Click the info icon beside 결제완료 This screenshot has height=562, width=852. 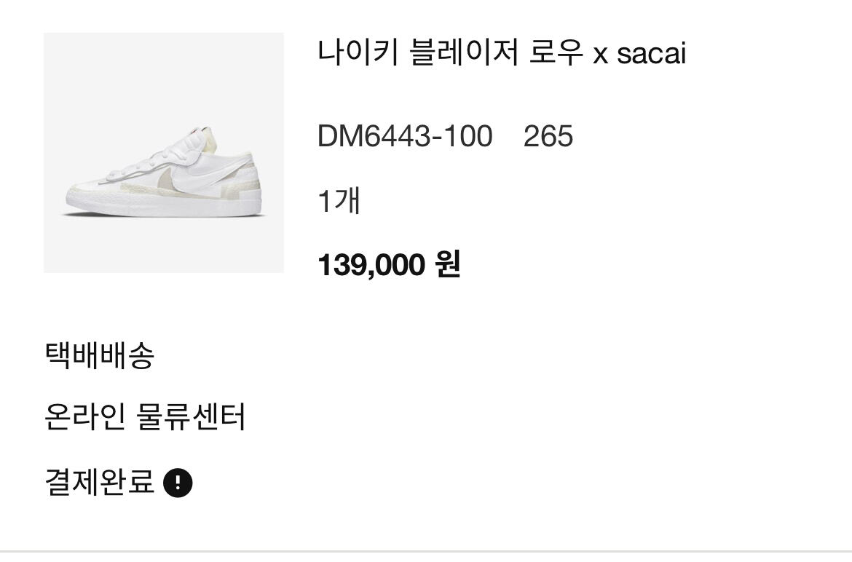coord(178,483)
